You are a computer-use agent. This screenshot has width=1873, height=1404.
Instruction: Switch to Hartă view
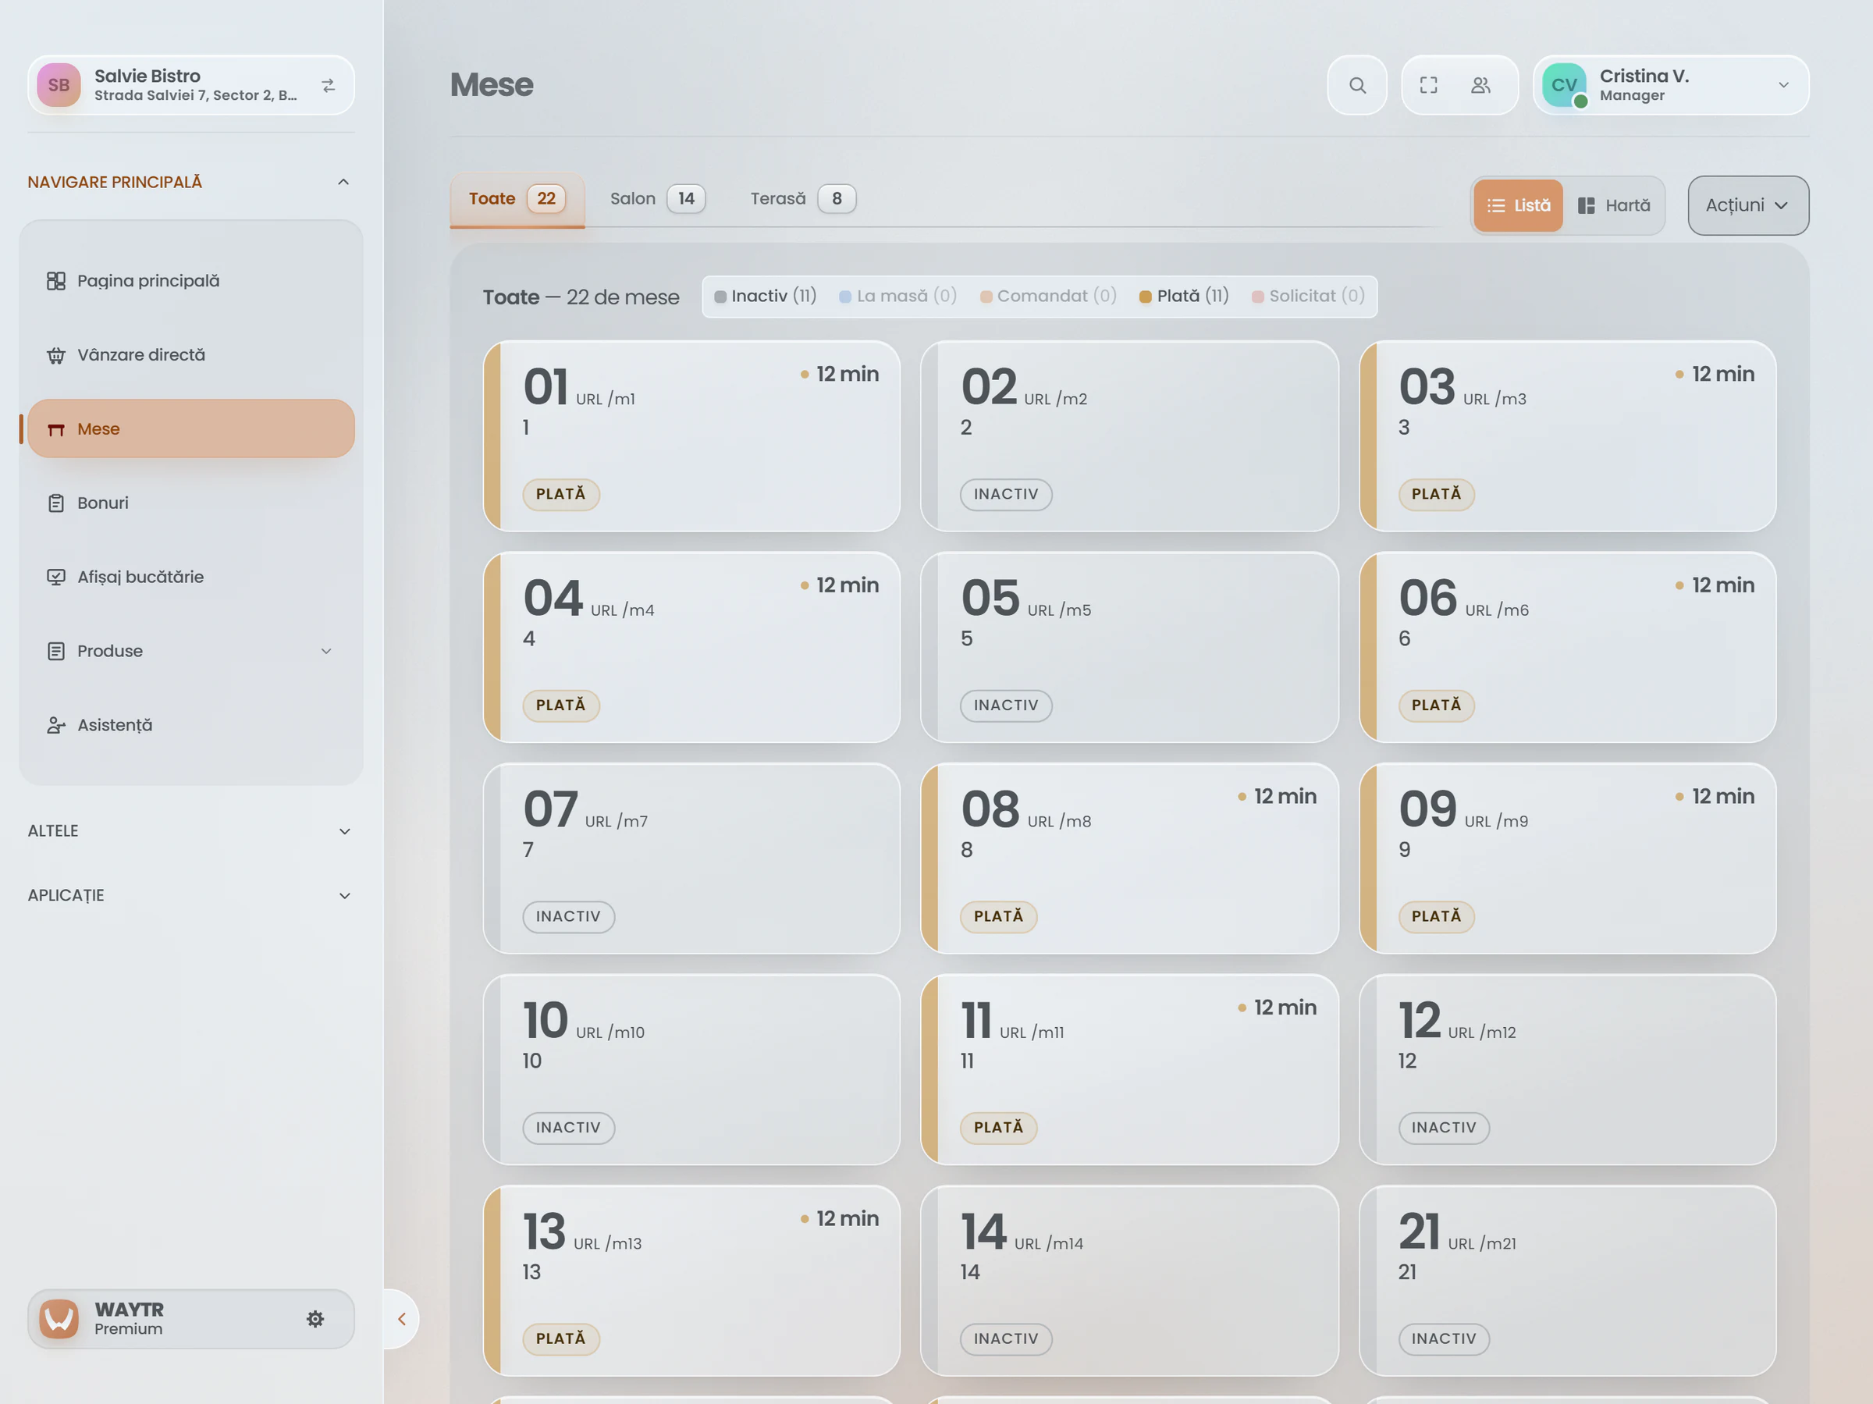pyautogui.click(x=1614, y=205)
